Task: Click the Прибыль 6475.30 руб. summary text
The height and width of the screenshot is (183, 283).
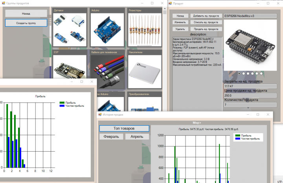Action: [209, 129]
